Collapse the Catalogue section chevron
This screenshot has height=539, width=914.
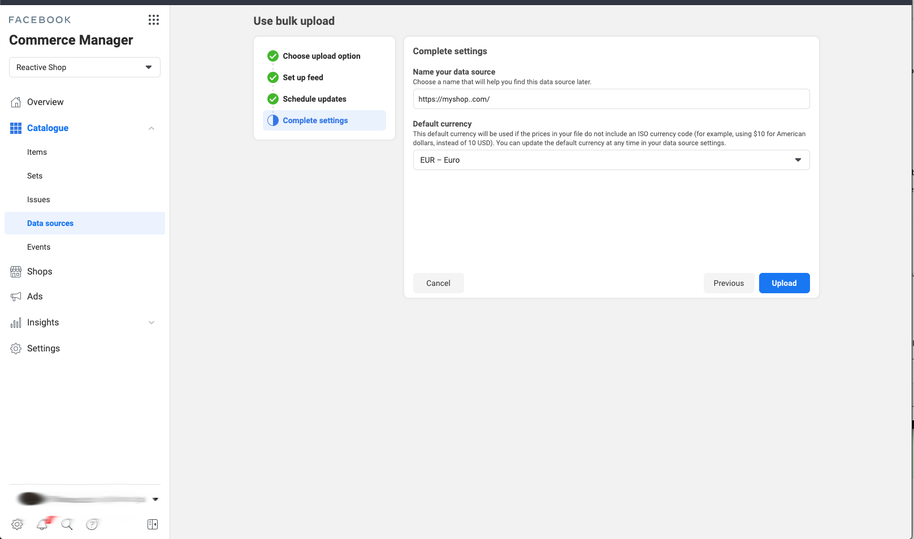click(x=151, y=128)
